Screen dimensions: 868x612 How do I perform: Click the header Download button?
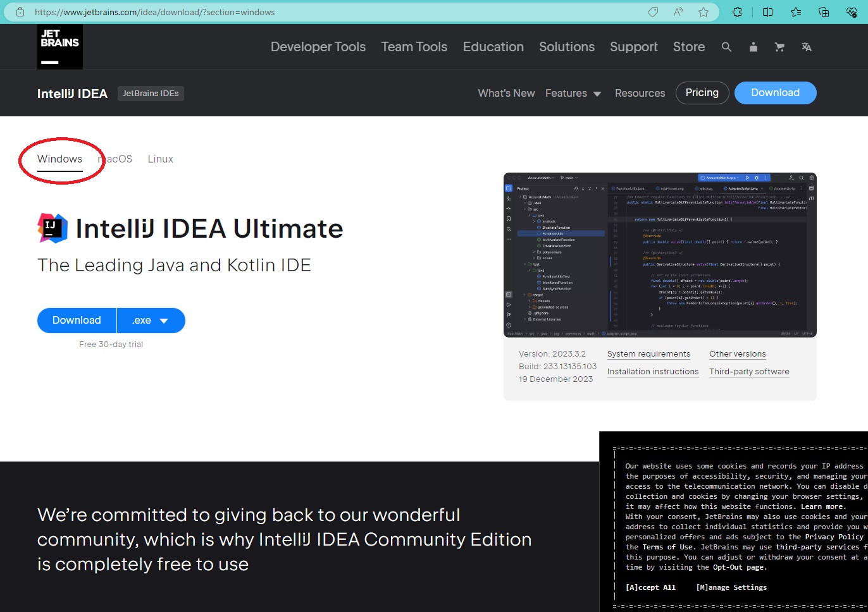(x=776, y=93)
